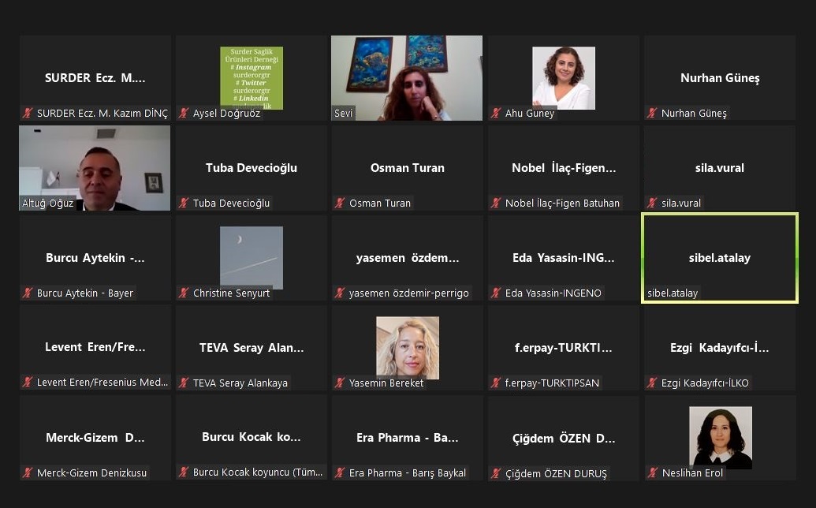Click muted mic icon next to Christine Senyurt

point(184,293)
